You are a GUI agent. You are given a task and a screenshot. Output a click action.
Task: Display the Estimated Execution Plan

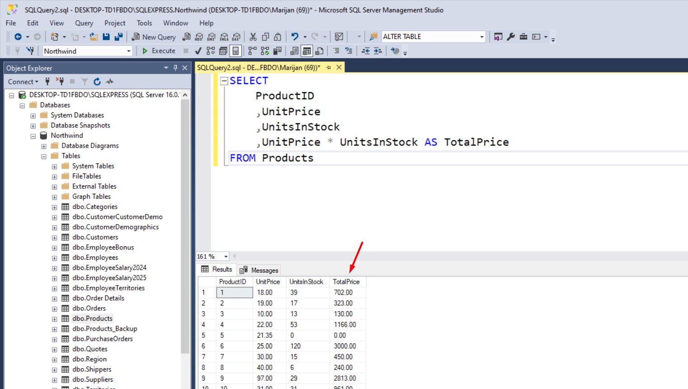click(211, 51)
